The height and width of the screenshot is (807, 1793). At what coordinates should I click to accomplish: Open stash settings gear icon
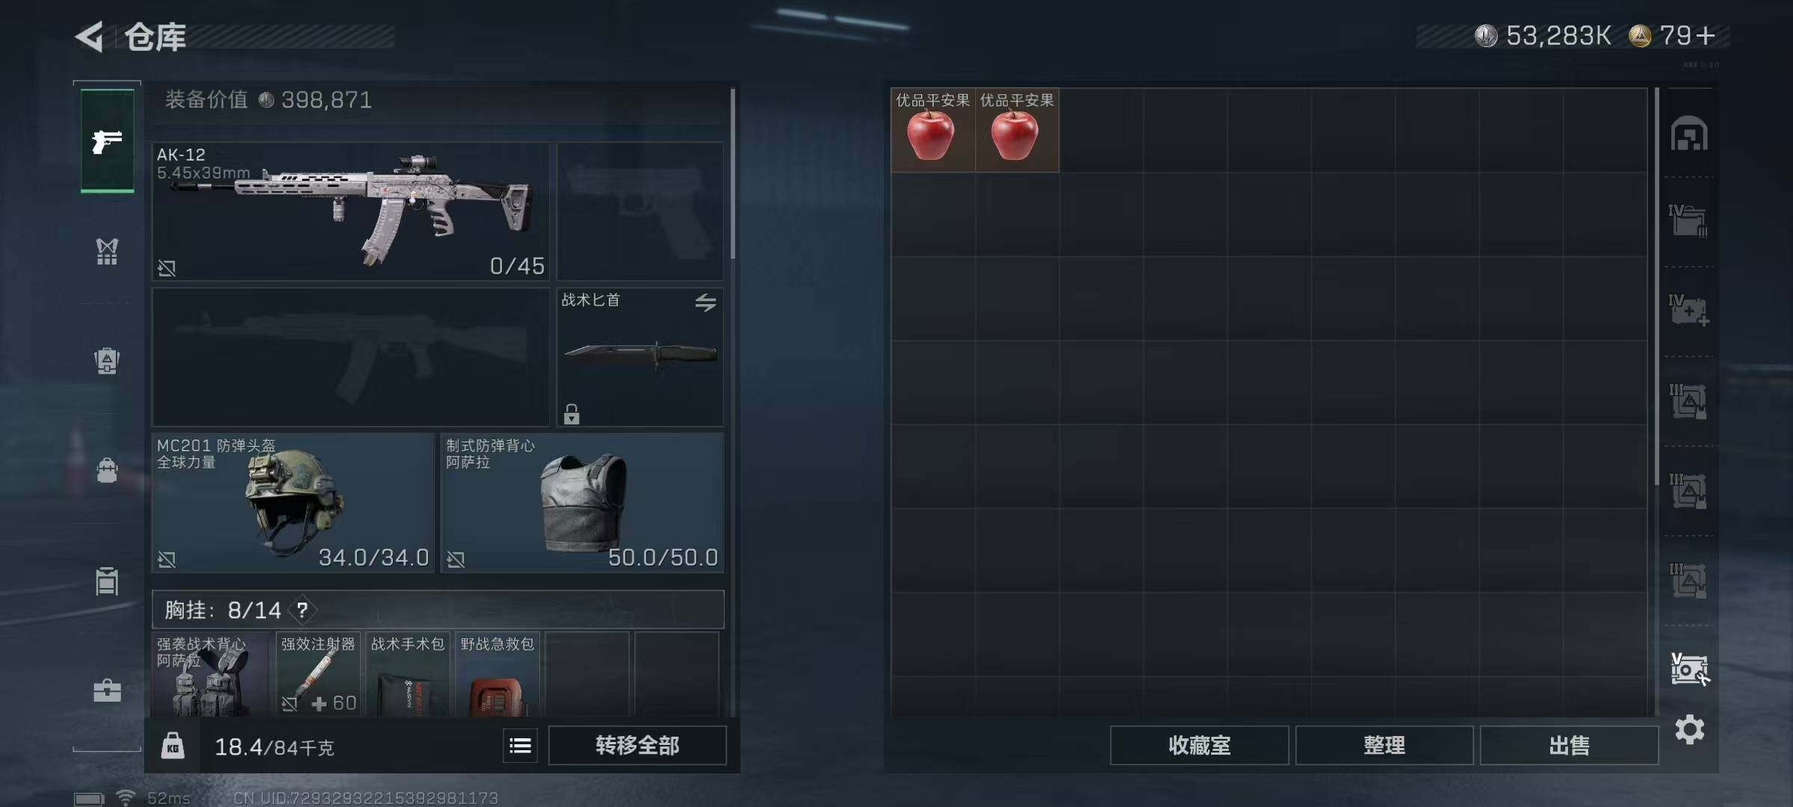(x=1689, y=729)
